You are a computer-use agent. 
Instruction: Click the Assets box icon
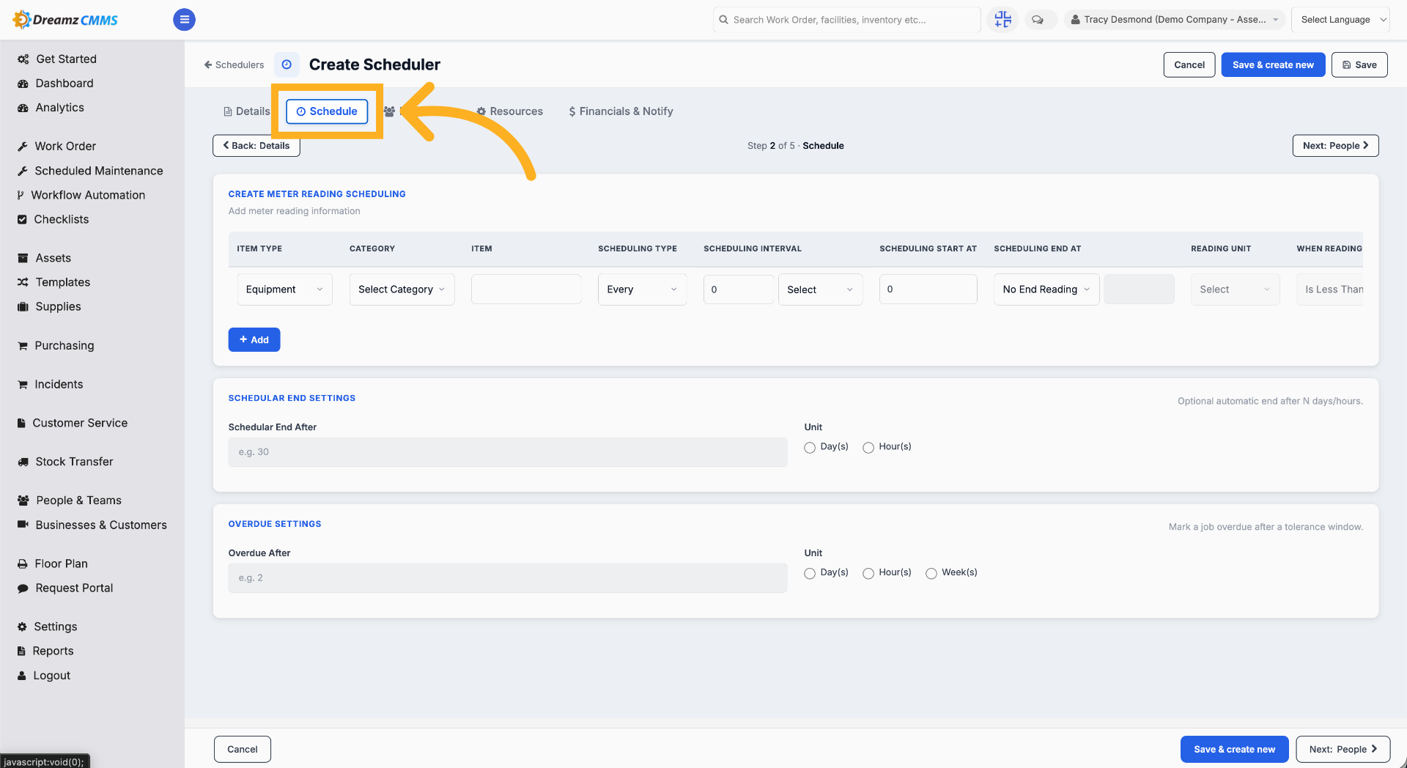(23, 258)
